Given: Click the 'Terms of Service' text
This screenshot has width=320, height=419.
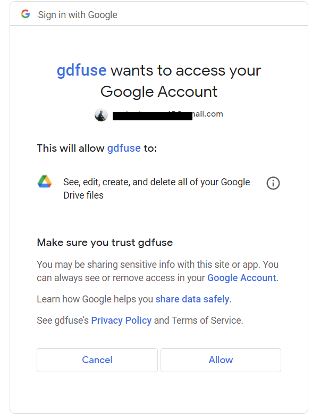Looking at the screenshot, I should [x=207, y=320].
